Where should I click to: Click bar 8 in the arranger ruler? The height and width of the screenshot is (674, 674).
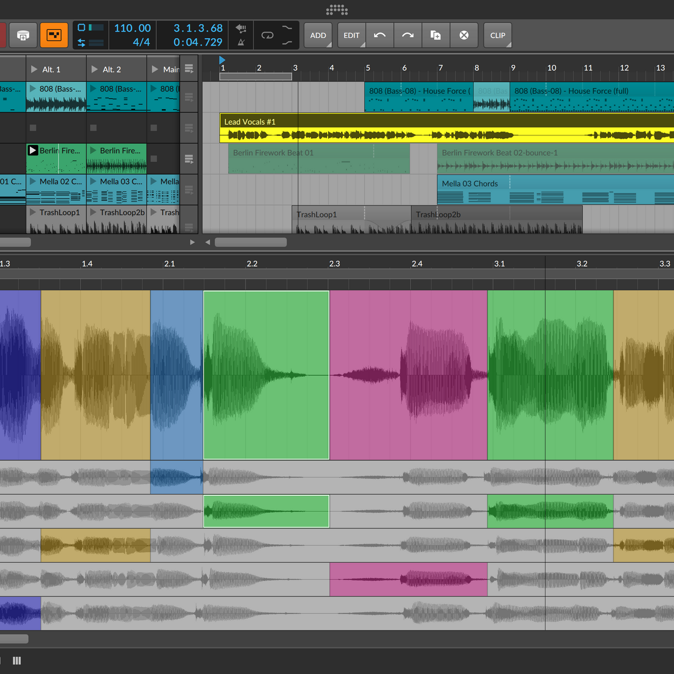click(x=477, y=67)
